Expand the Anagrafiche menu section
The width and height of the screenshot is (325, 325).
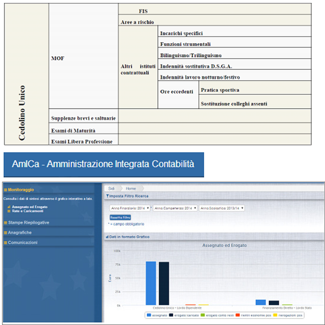coord(19,232)
